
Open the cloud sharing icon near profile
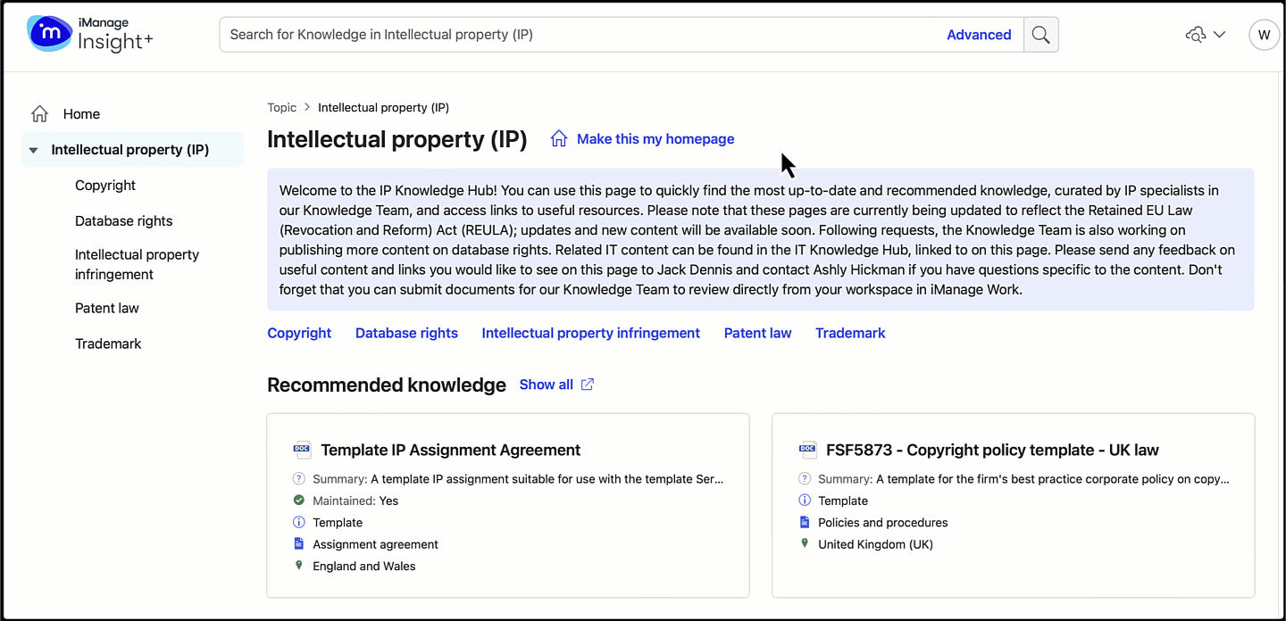[x=1196, y=34]
